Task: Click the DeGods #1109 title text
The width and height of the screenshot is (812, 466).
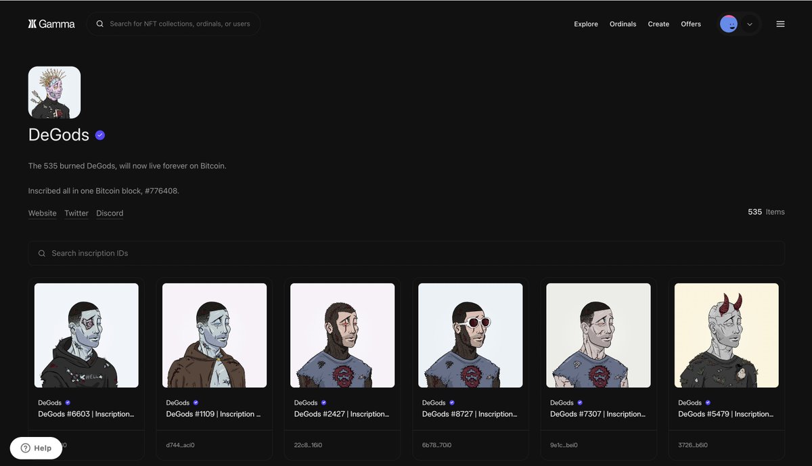Action: coord(214,414)
